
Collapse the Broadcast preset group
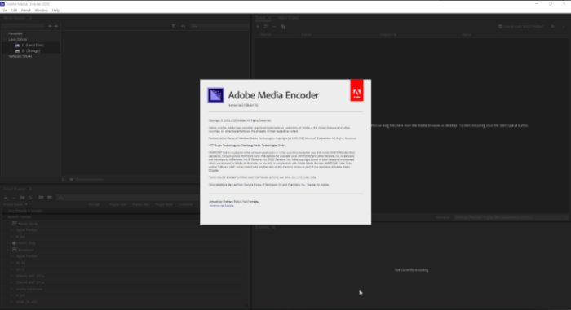[x=8, y=250]
